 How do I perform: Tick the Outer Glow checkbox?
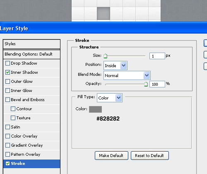point(7,82)
